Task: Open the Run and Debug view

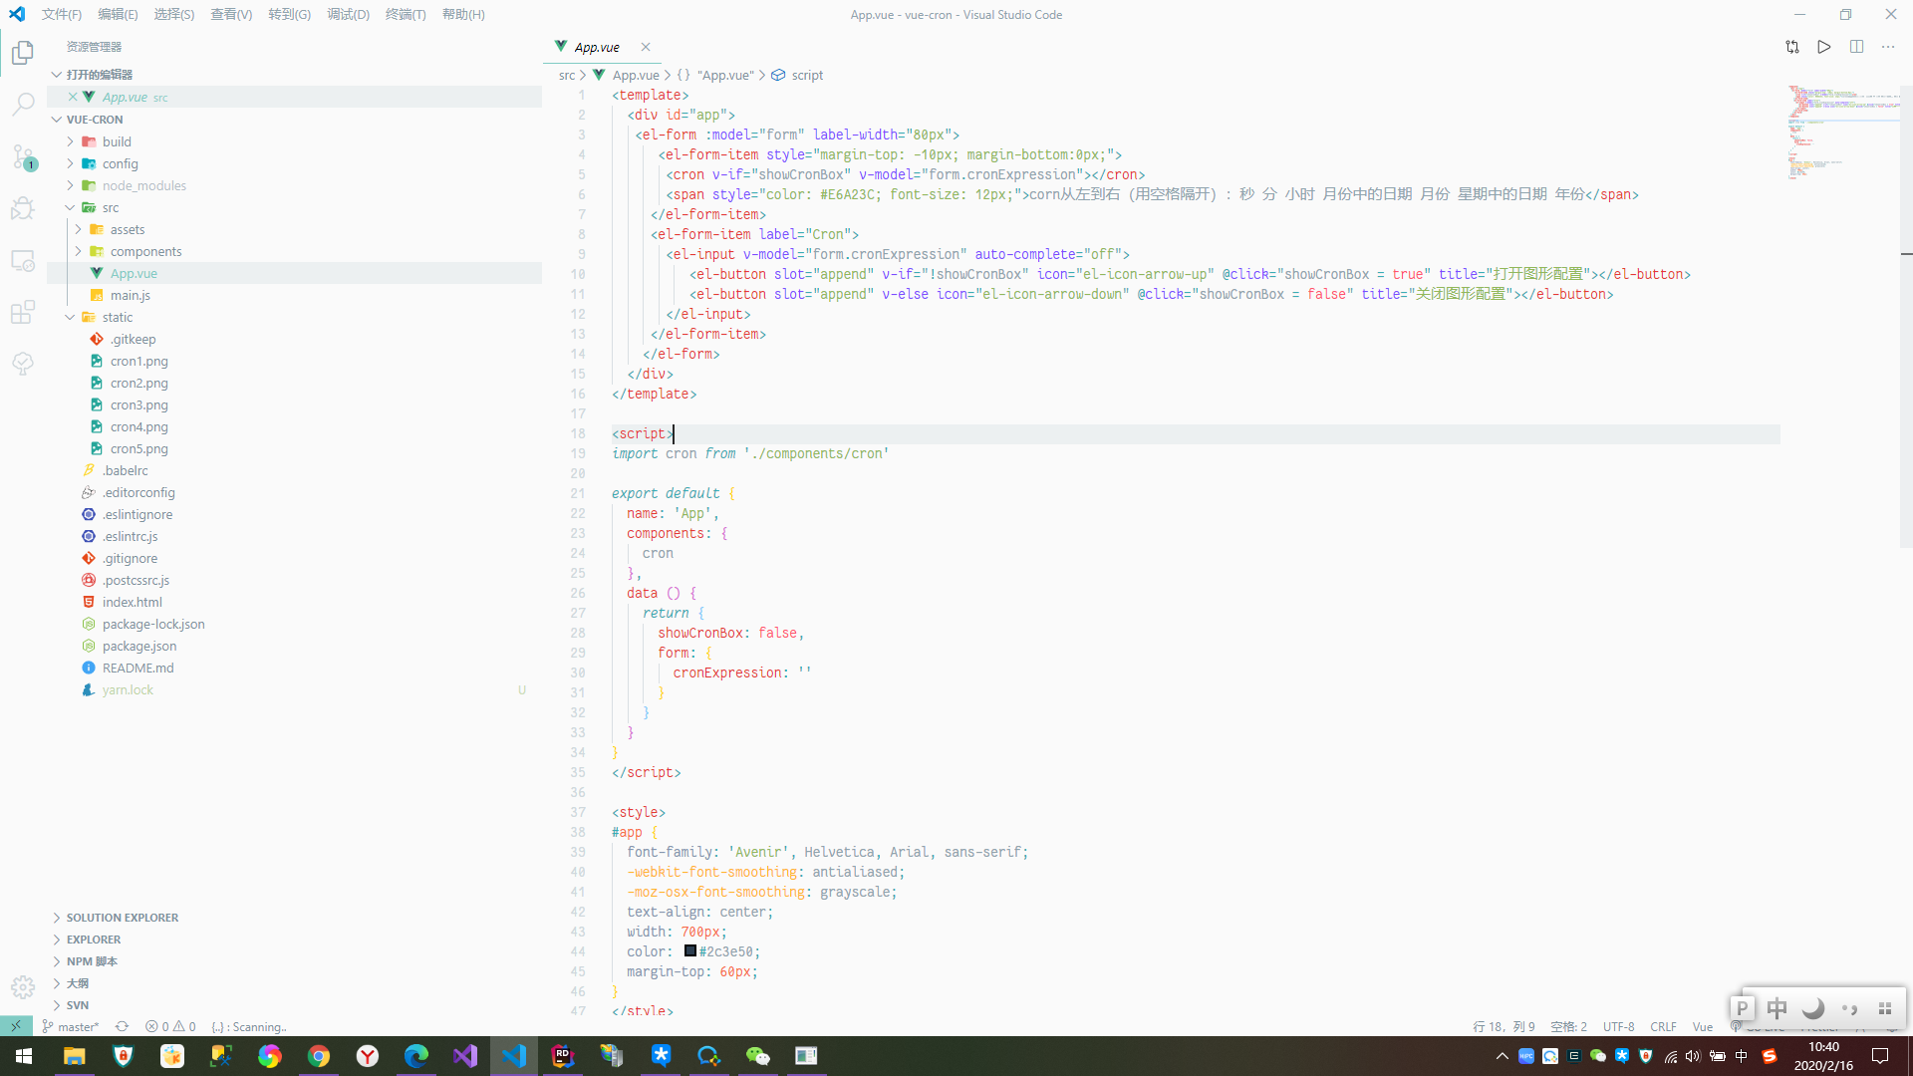Action: 23,208
